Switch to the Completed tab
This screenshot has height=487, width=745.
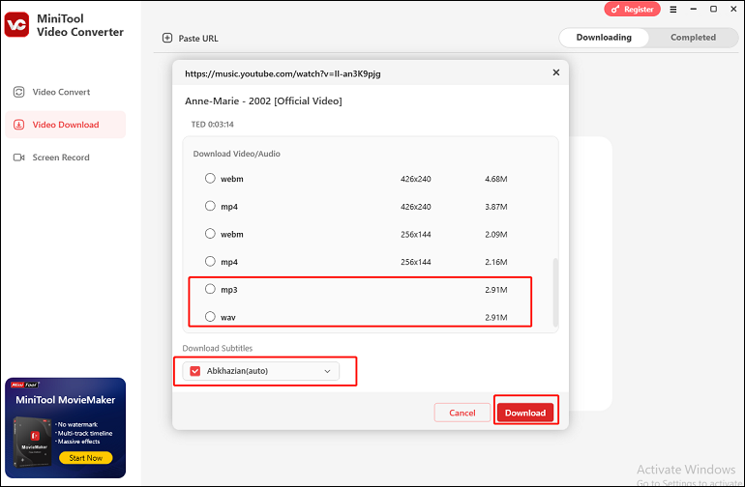[x=693, y=38]
